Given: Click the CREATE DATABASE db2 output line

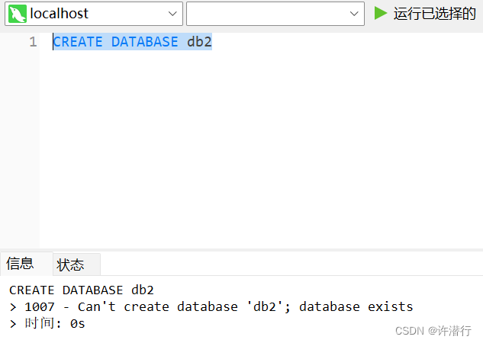Looking at the screenshot, I should [82, 290].
